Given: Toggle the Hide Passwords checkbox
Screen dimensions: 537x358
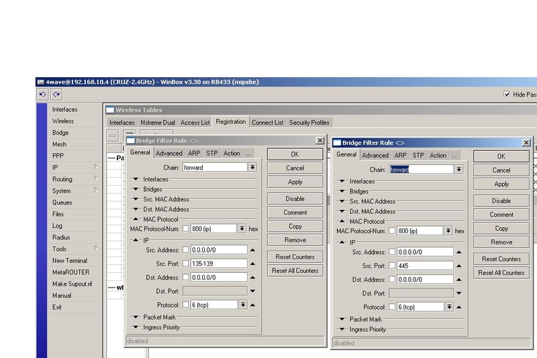Looking at the screenshot, I should [x=507, y=95].
